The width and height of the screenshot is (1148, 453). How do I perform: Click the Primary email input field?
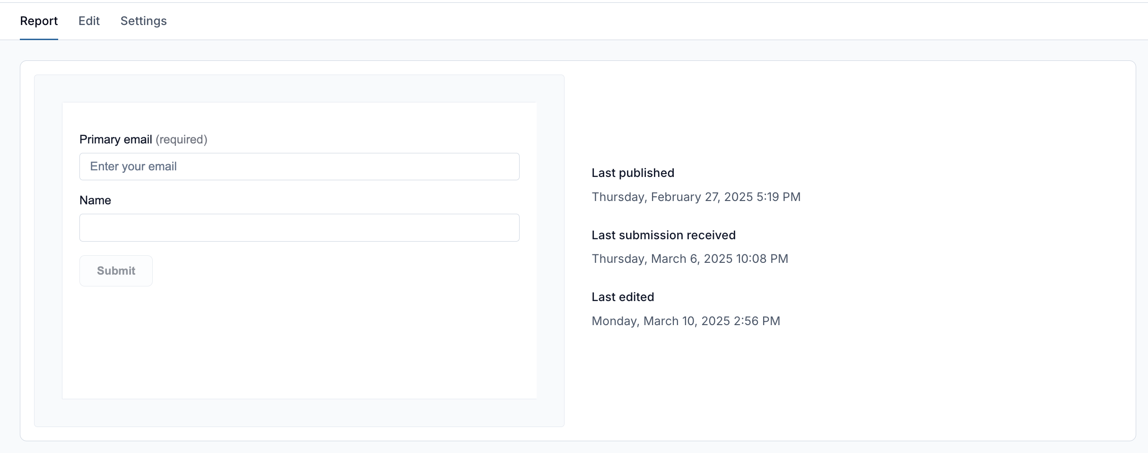[299, 167]
